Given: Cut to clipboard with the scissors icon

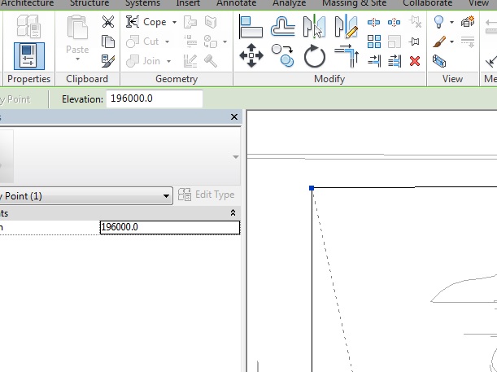Looking at the screenshot, I should tap(108, 22).
